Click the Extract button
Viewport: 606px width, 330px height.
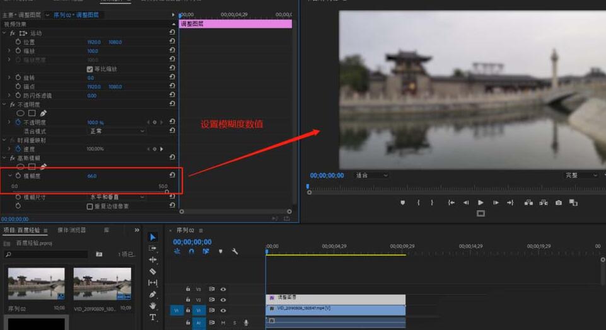[544, 203]
